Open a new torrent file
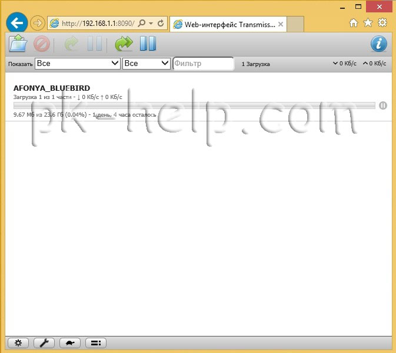 [x=18, y=44]
